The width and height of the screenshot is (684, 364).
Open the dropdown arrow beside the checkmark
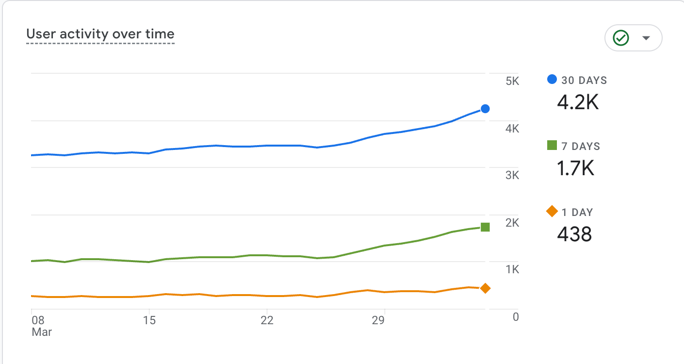point(646,38)
